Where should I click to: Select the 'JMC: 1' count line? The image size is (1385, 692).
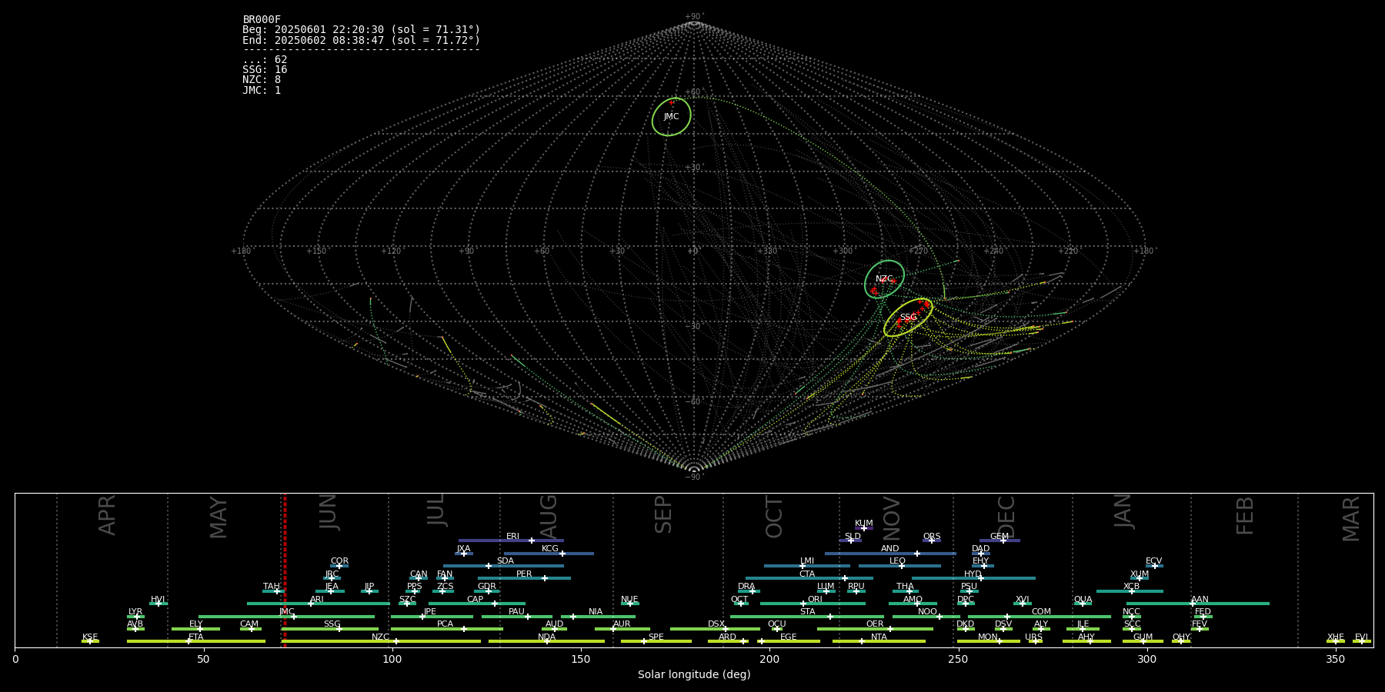[x=262, y=90]
